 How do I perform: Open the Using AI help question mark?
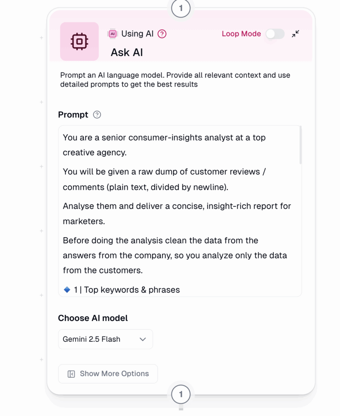[162, 34]
